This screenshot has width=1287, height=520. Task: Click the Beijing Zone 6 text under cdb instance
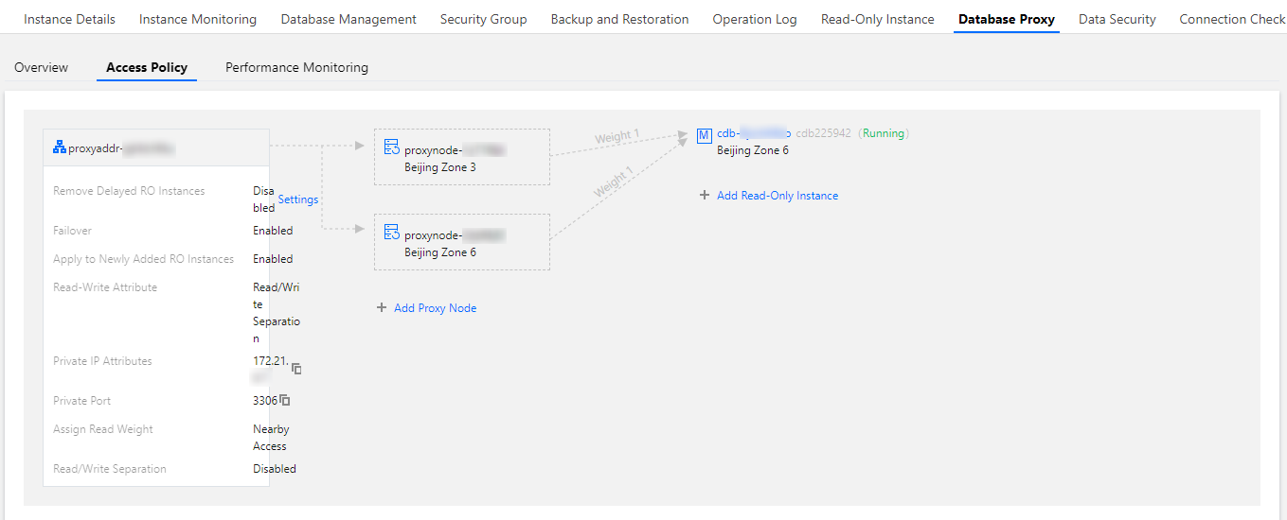coord(753,150)
